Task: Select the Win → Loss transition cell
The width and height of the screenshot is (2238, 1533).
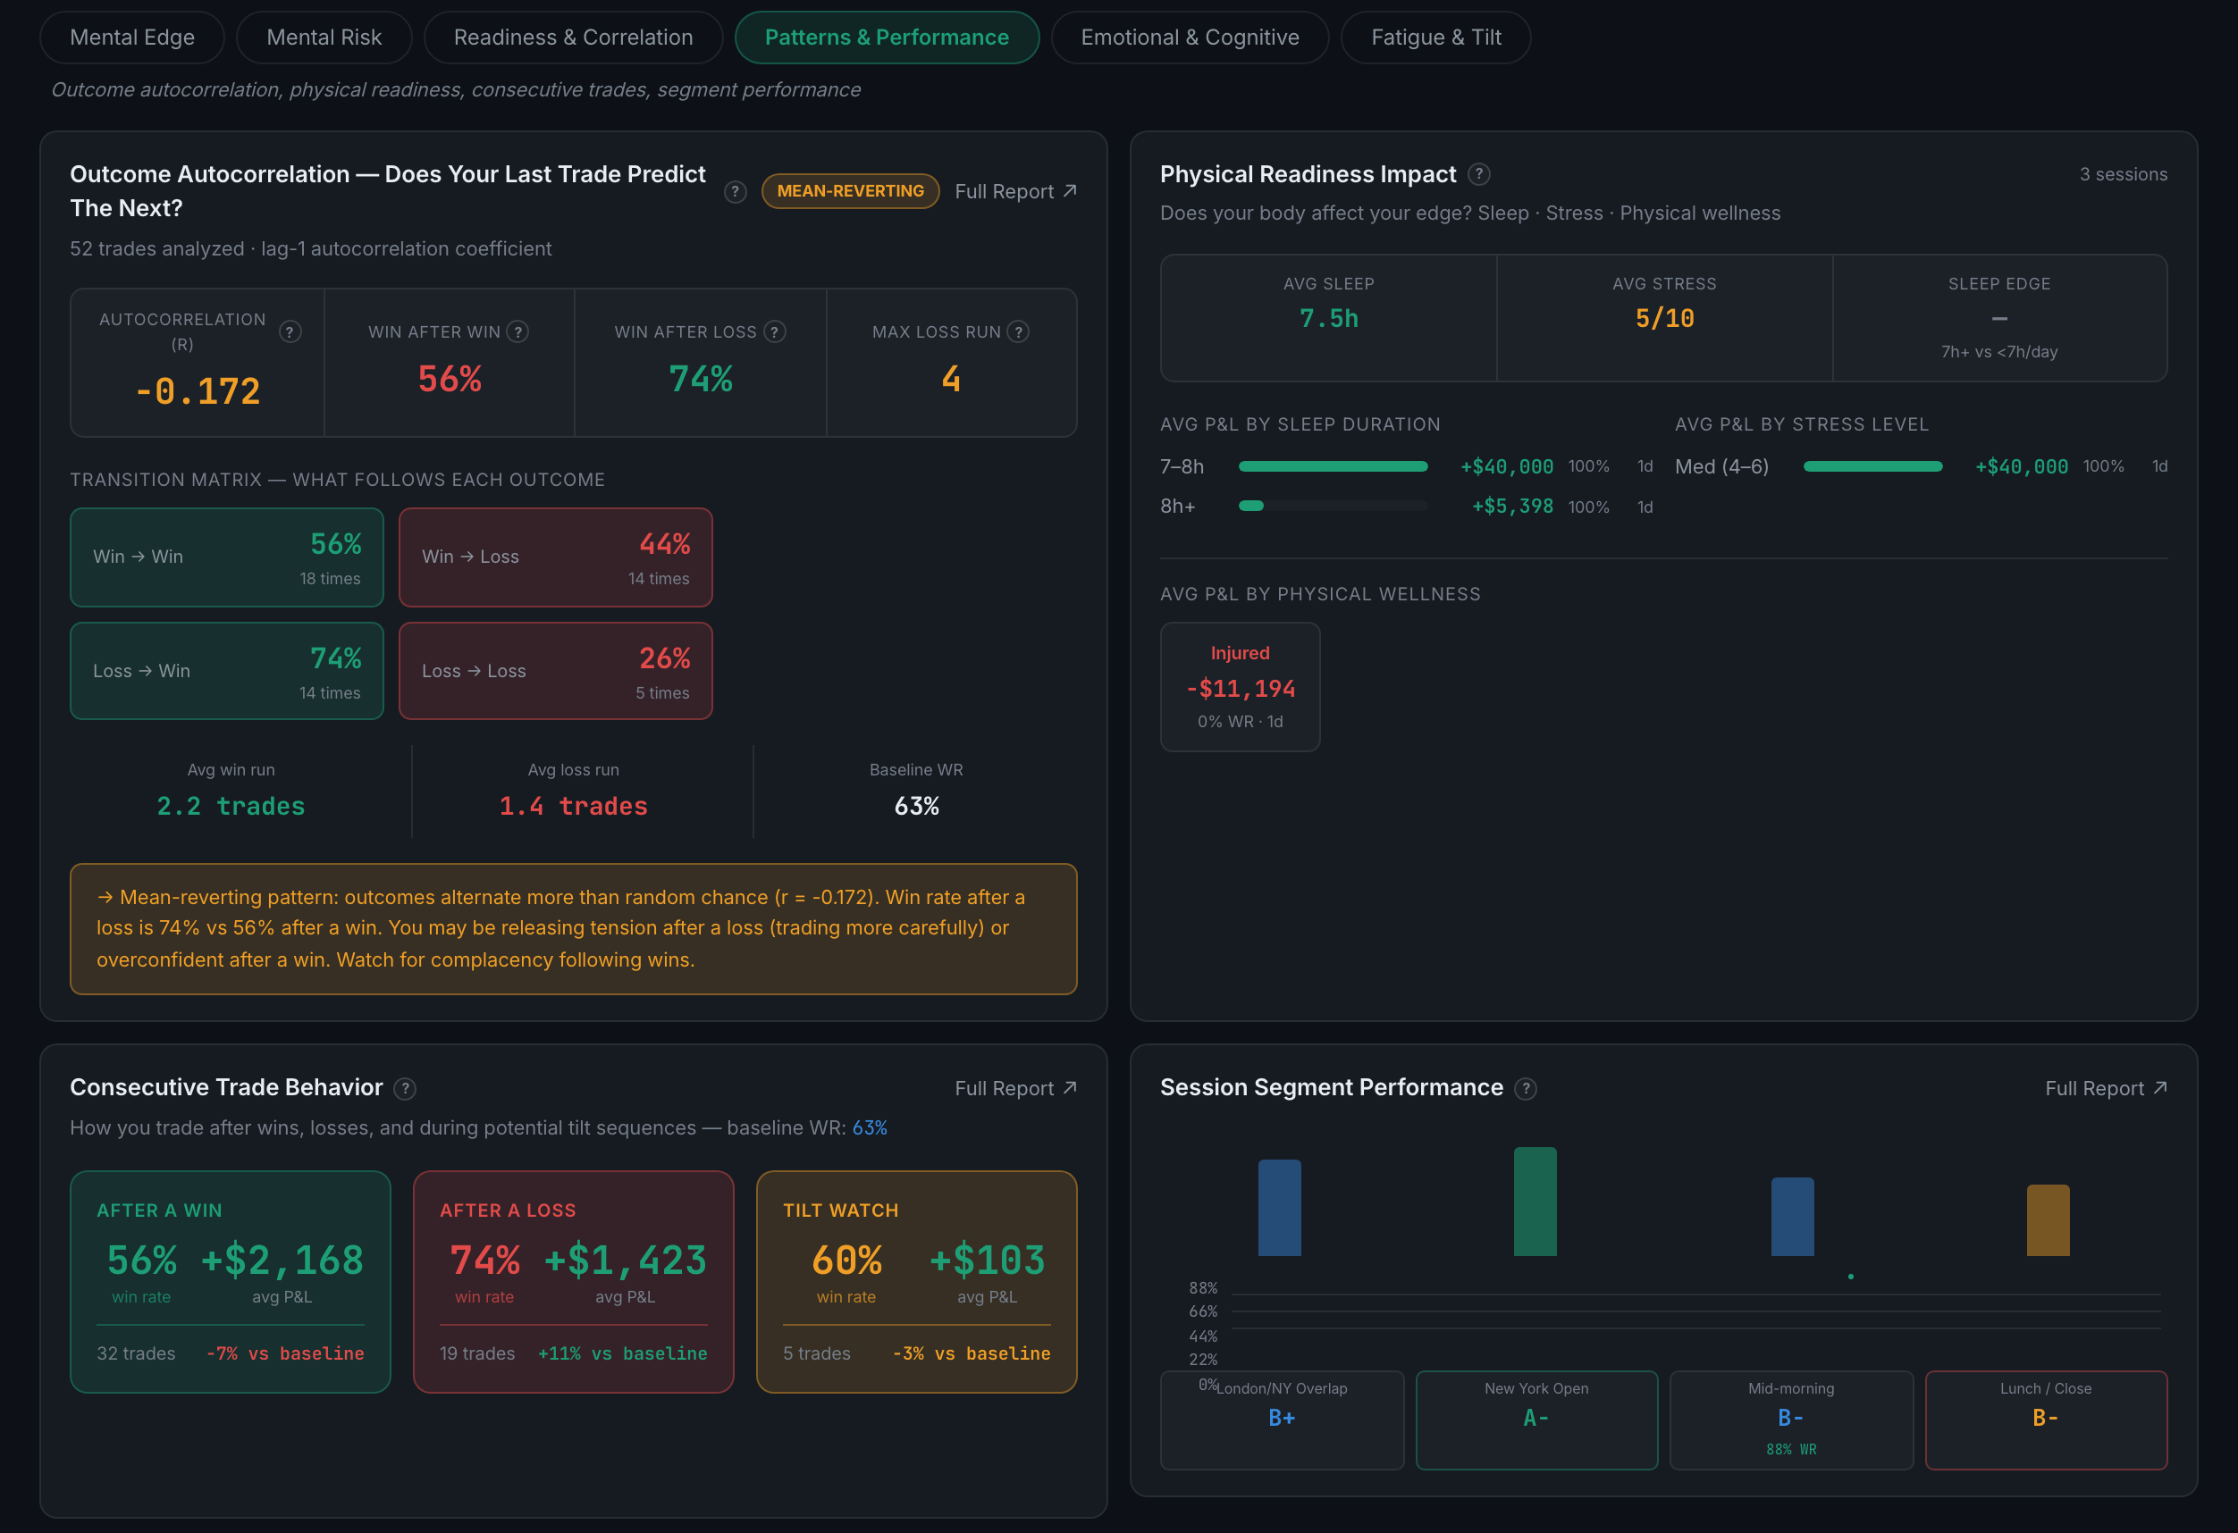Action: tap(556, 557)
